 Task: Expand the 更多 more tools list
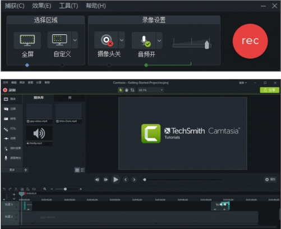pos(12,170)
